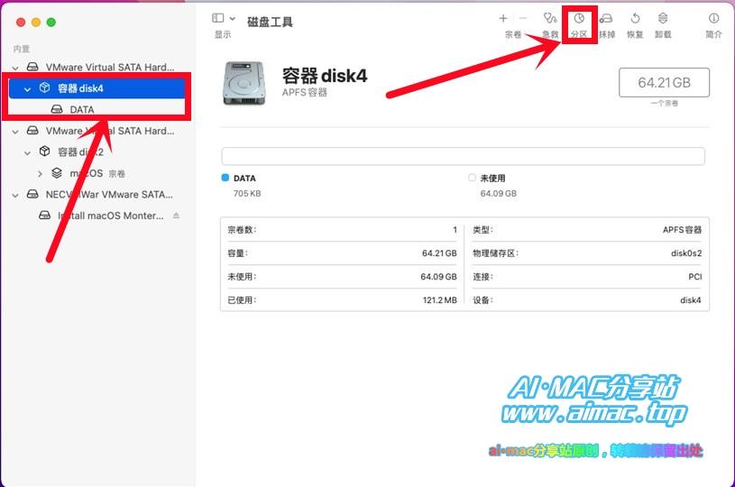The height and width of the screenshot is (487, 735).
Task: Click the white 未使用 legend swatch
Action: pos(472,178)
